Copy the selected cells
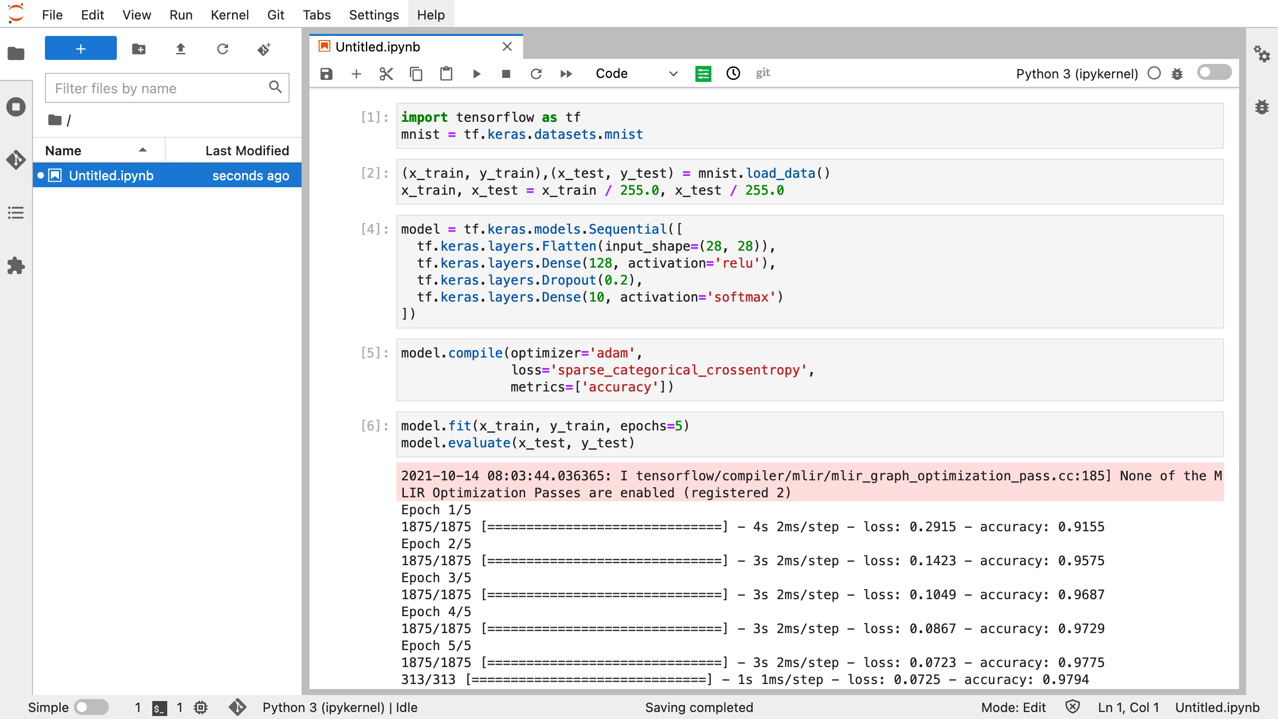The image size is (1278, 719). click(x=416, y=74)
